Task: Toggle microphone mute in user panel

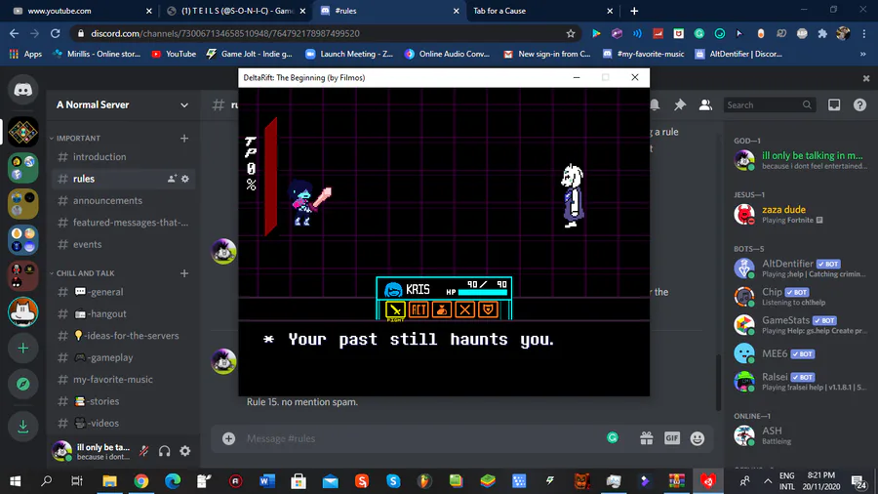Action: click(x=144, y=450)
